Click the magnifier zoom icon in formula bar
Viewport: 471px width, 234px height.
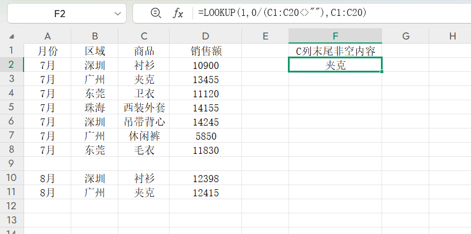[155, 13]
